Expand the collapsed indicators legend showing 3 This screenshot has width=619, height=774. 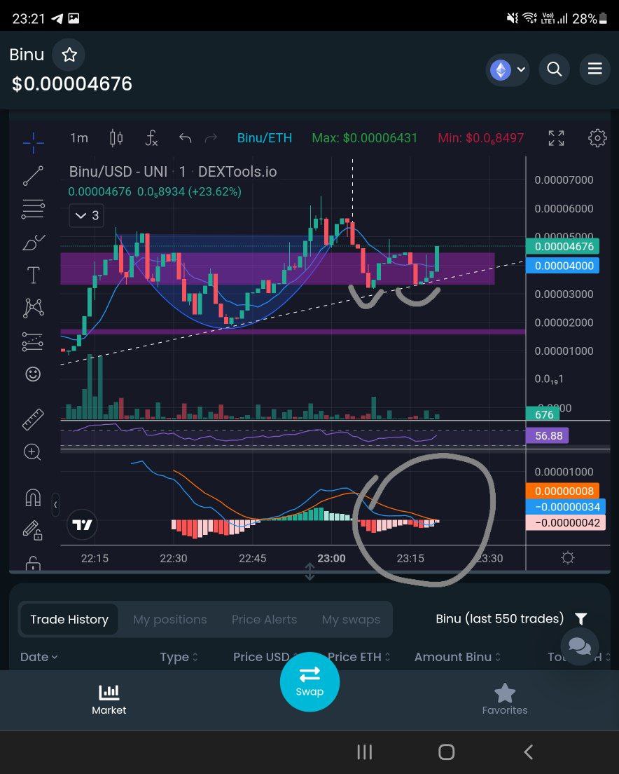coord(87,216)
